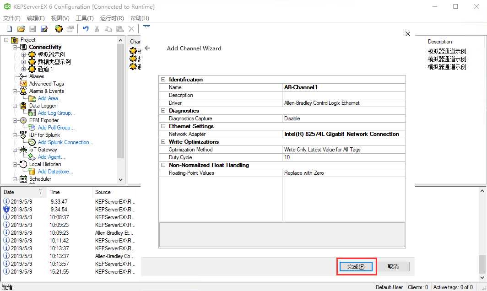
Task: Click the Diagnostics Capture value Disable
Action: (x=344, y=119)
